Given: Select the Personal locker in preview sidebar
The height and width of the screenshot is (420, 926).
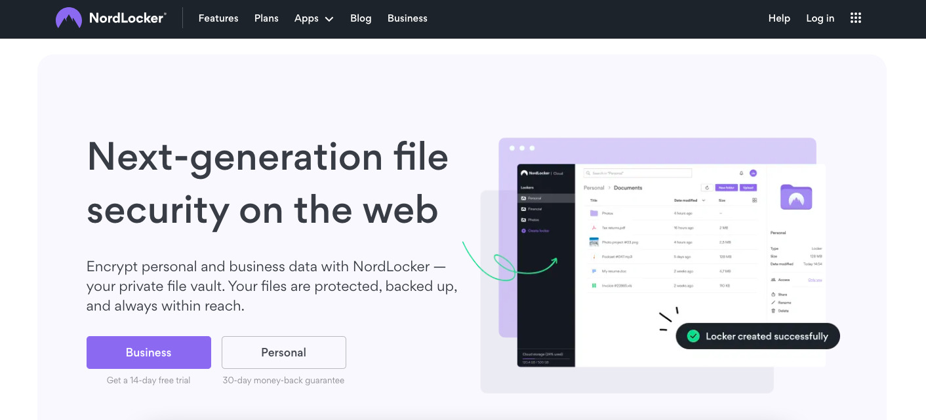Looking at the screenshot, I should pos(546,198).
